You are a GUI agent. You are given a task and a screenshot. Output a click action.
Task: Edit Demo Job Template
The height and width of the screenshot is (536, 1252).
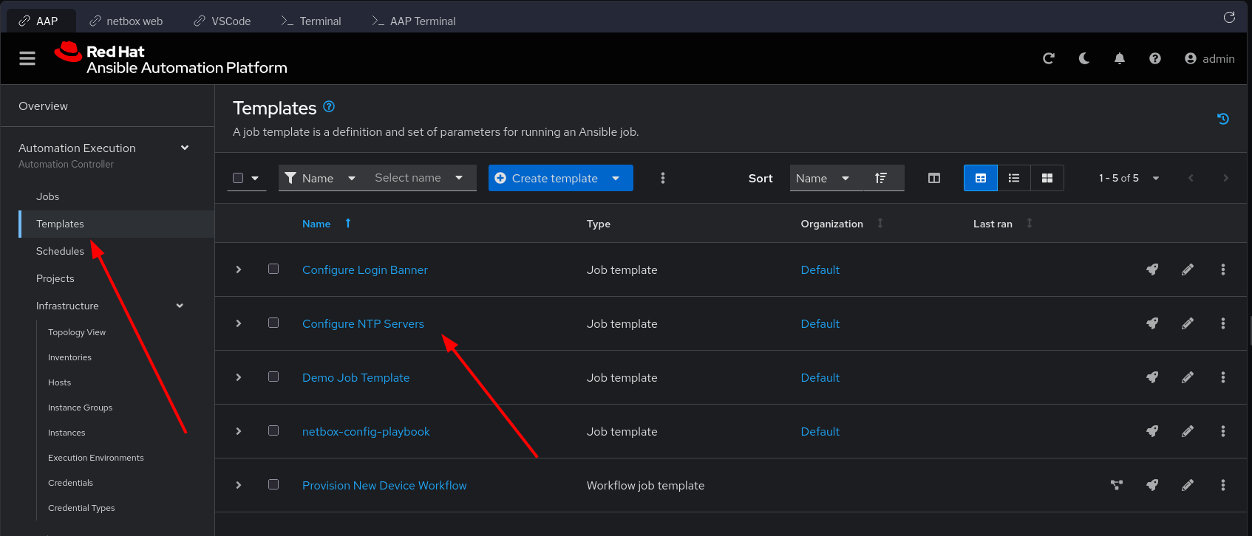point(1188,377)
